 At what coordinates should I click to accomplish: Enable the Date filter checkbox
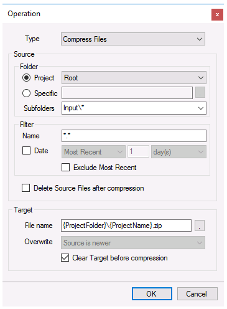pyautogui.click(x=26, y=151)
